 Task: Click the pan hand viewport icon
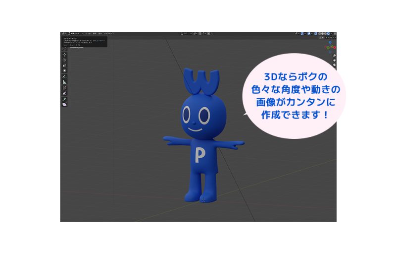335,60
